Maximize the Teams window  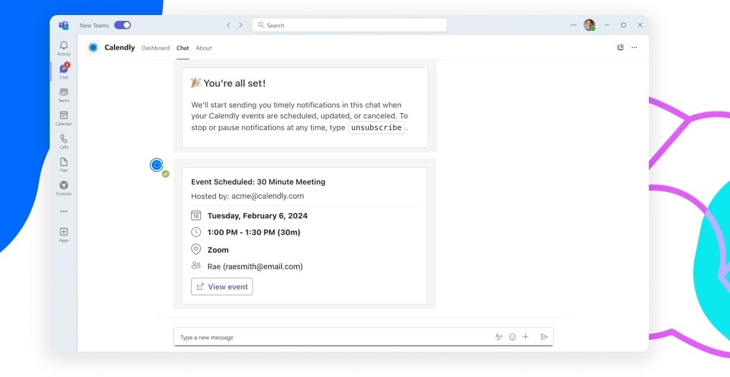click(x=623, y=25)
